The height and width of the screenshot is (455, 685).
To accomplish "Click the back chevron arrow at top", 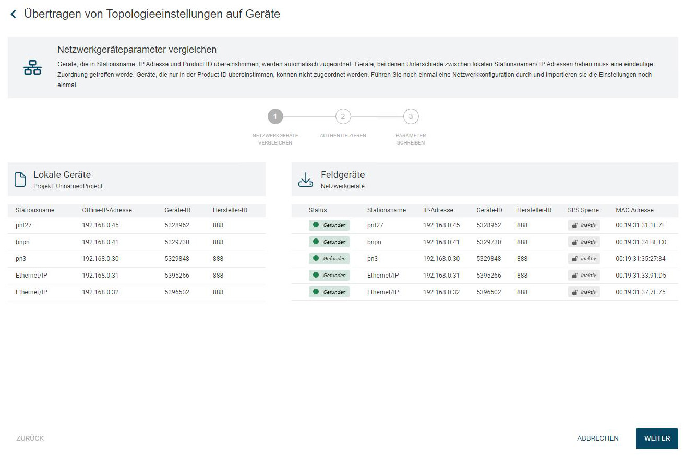I will pyautogui.click(x=13, y=15).
